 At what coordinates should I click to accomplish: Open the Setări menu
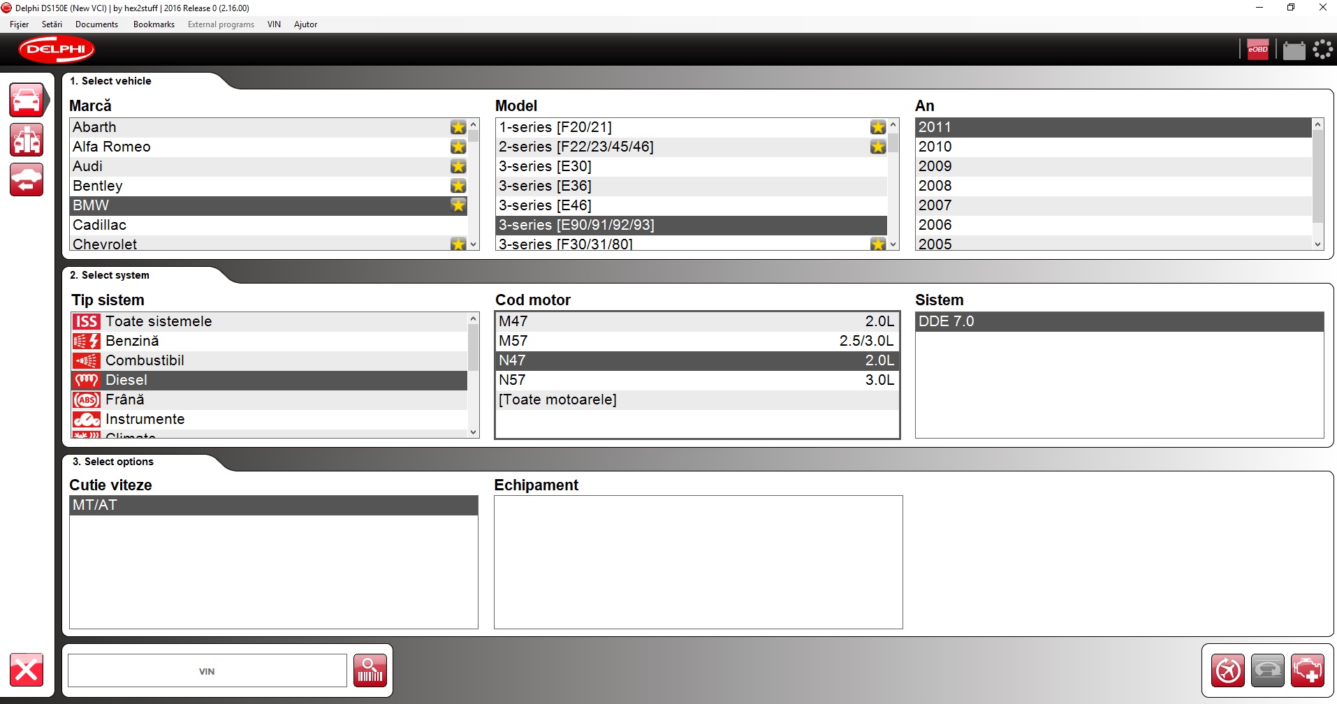[52, 24]
